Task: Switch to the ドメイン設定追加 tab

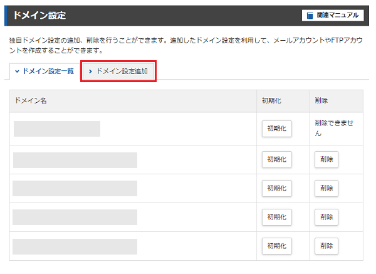Action: pyautogui.click(x=118, y=71)
